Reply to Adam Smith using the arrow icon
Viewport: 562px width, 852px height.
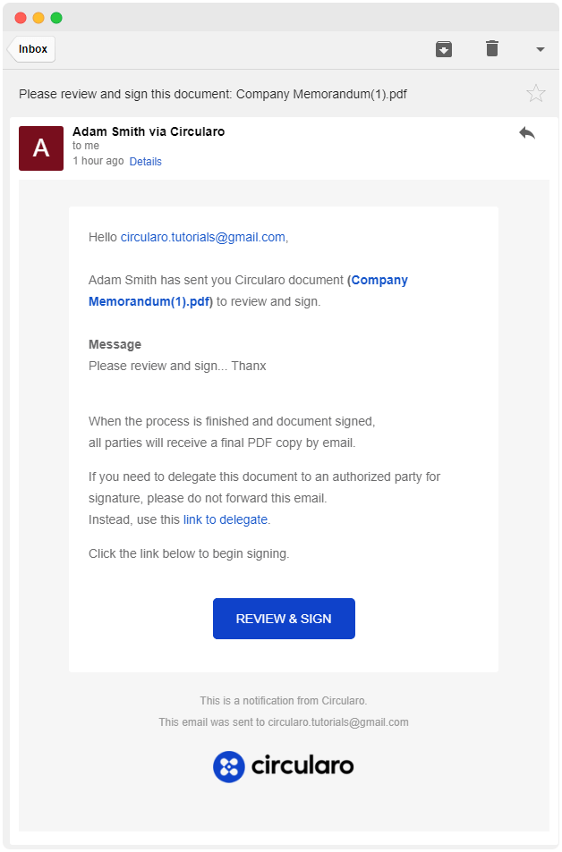click(527, 133)
